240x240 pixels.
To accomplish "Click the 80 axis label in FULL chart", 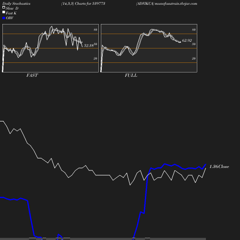I will tap(194, 30).
